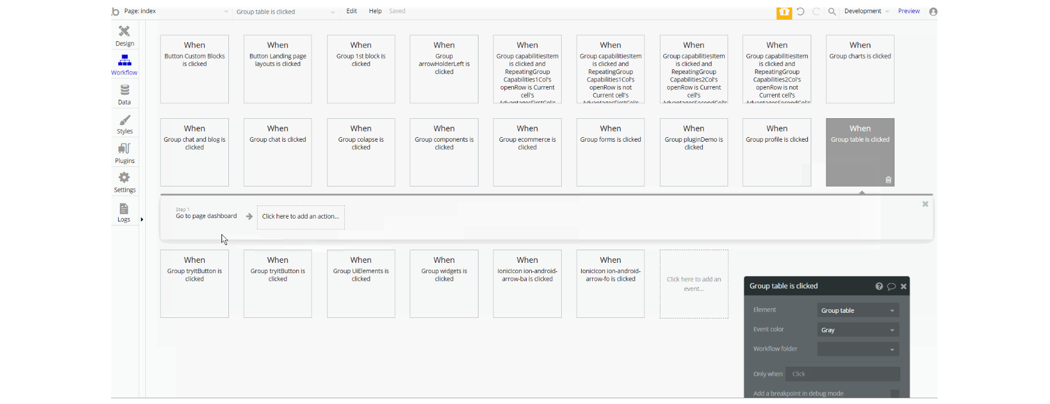Open the Event color Gray dropdown
Screen dimensions: 1050x404
tap(858, 330)
